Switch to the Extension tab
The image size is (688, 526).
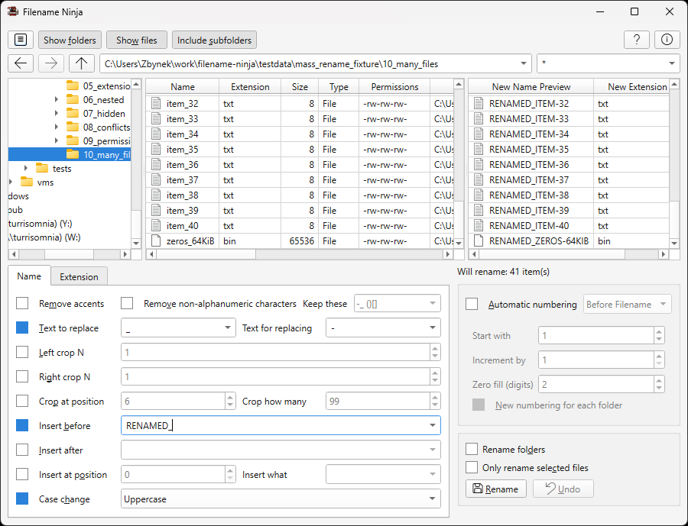tap(79, 276)
